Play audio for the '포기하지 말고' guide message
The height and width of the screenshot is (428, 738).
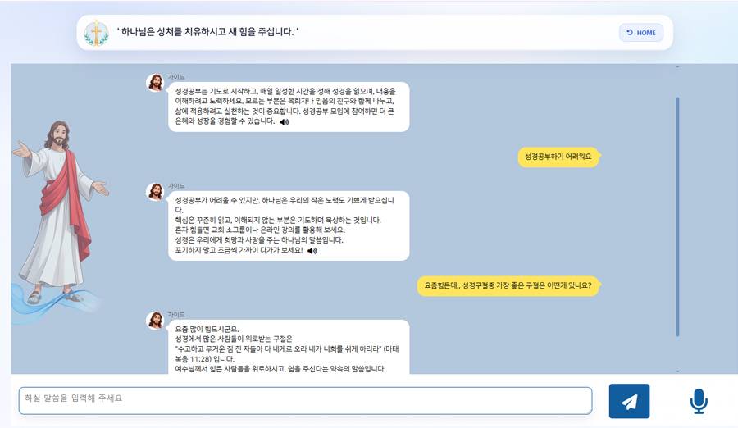(312, 251)
